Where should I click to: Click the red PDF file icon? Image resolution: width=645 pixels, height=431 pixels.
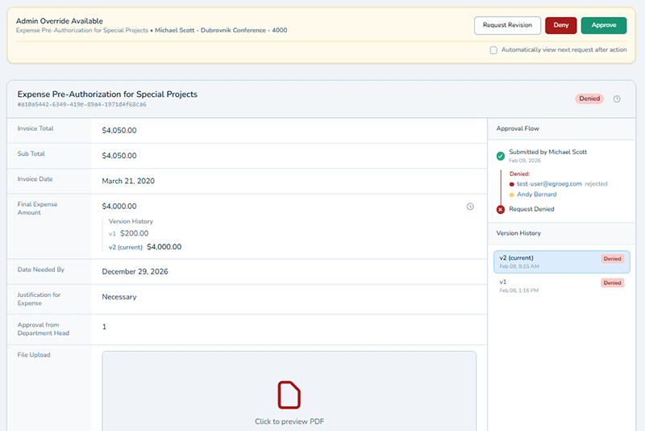tap(289, 395)
